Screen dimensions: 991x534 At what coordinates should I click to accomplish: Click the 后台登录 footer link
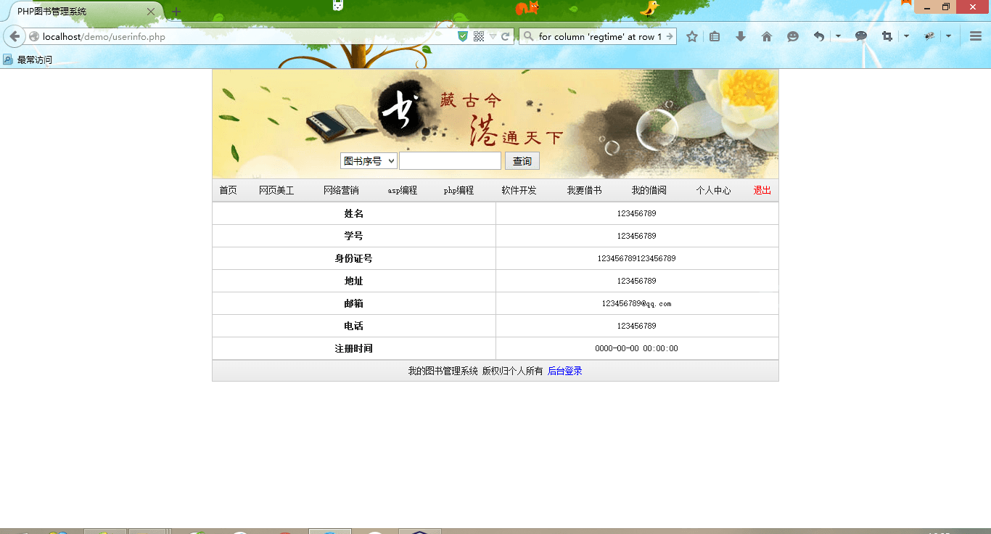pos(564,371)
